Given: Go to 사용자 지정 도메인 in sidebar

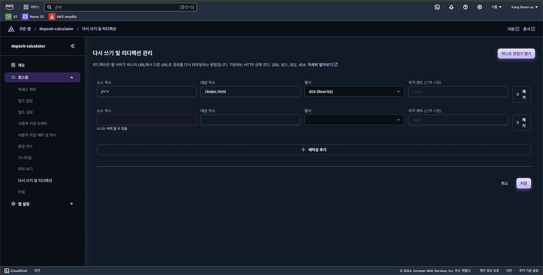Looking at the screenshot, I should 33,123.
